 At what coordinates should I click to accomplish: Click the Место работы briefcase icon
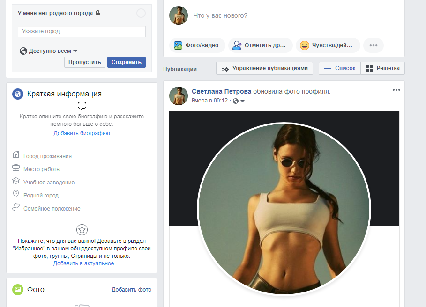pos(16,168)
